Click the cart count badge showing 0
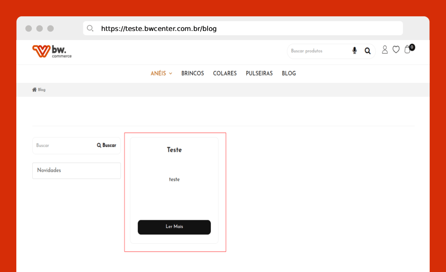The image size is (446, 272). pos(412,47)
